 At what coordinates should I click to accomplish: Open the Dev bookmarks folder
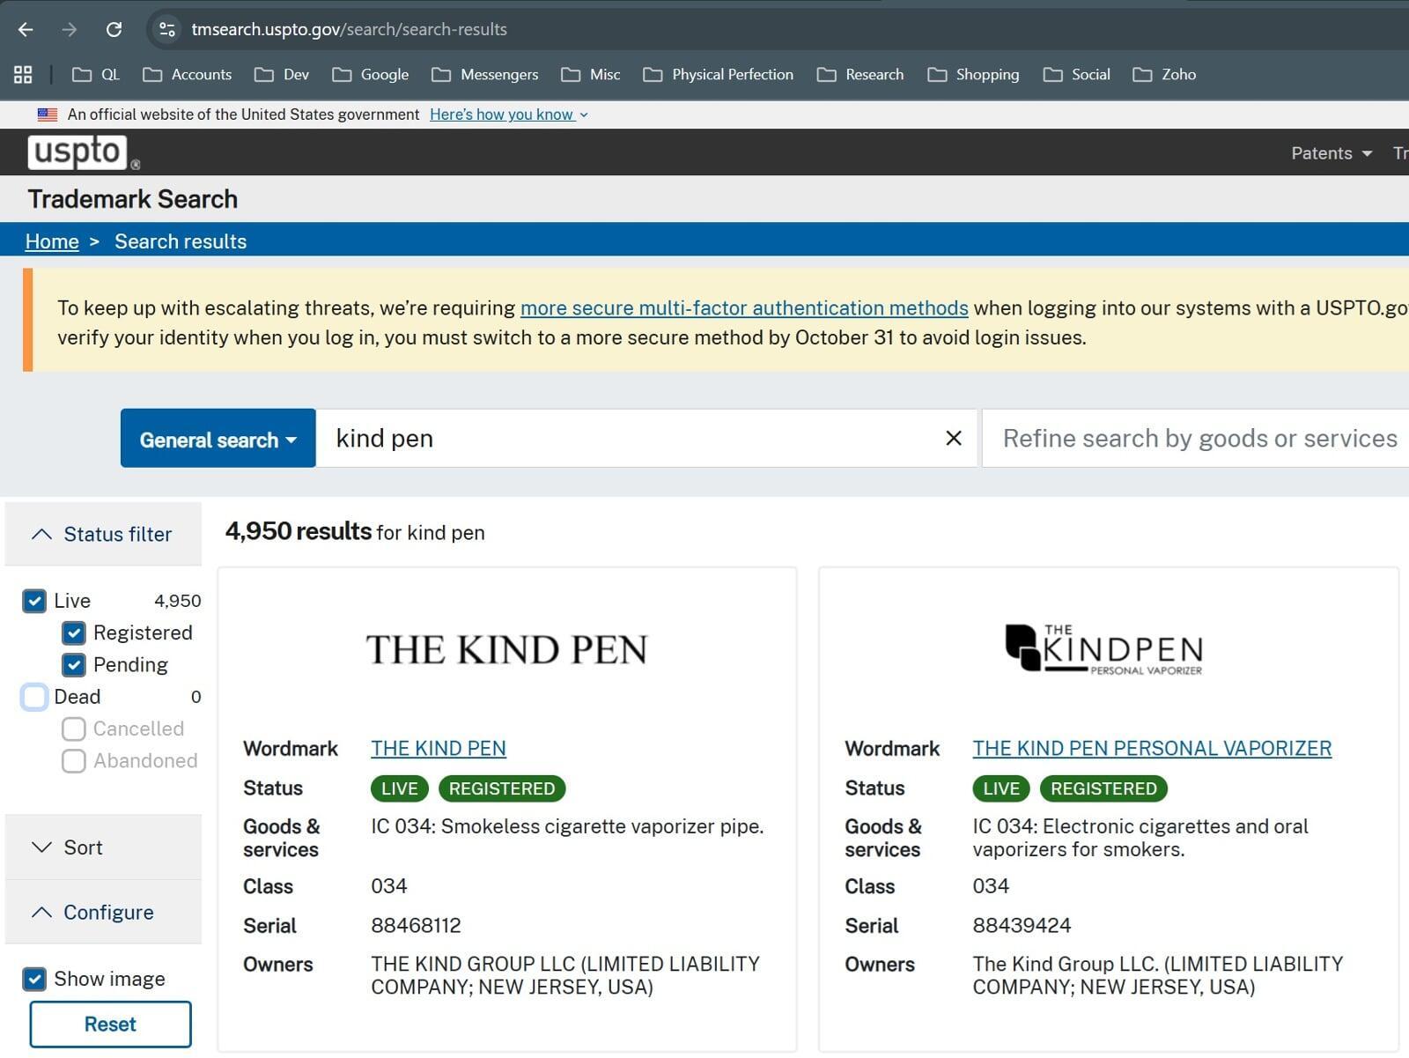(x=282, y=75)
